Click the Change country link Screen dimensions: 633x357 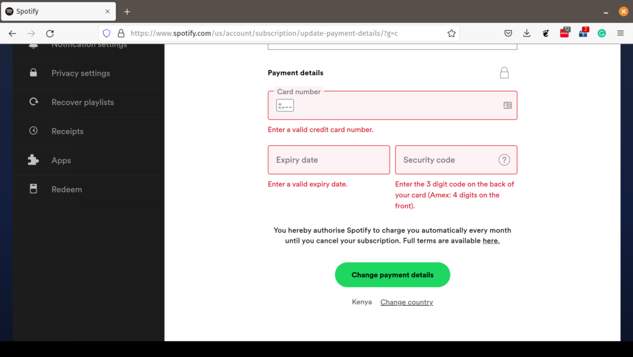coord(407,302)
